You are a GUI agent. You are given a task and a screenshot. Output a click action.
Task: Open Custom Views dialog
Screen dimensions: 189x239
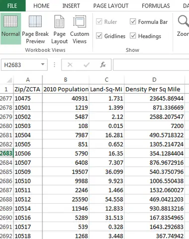click(x=80, y=29)
